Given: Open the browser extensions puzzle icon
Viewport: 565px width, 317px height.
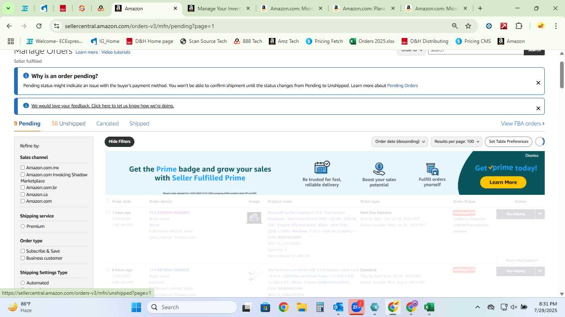Looking at the screenshot, I should point(519,26).
